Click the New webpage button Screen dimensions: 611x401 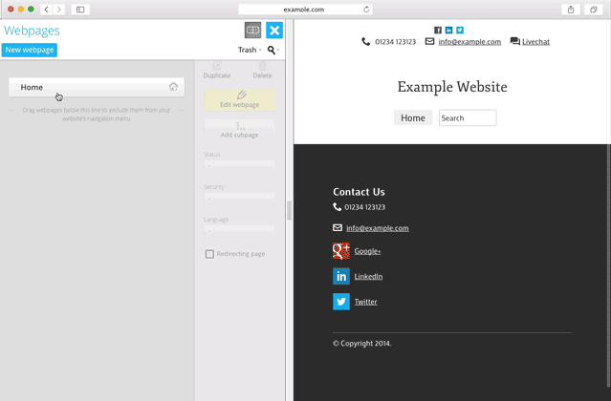point(30,50)
